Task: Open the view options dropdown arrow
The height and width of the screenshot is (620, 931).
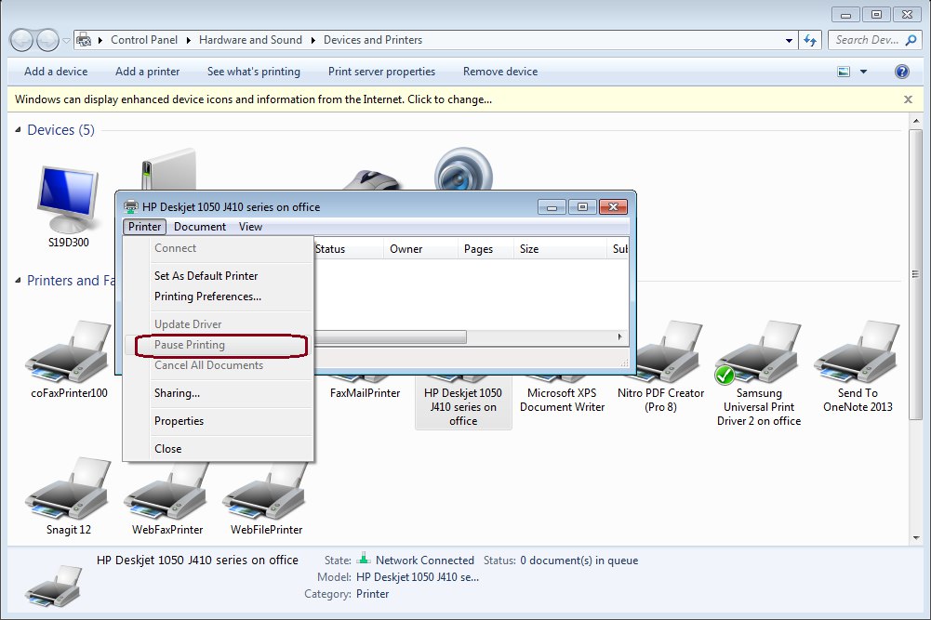Action: [863, 72]
